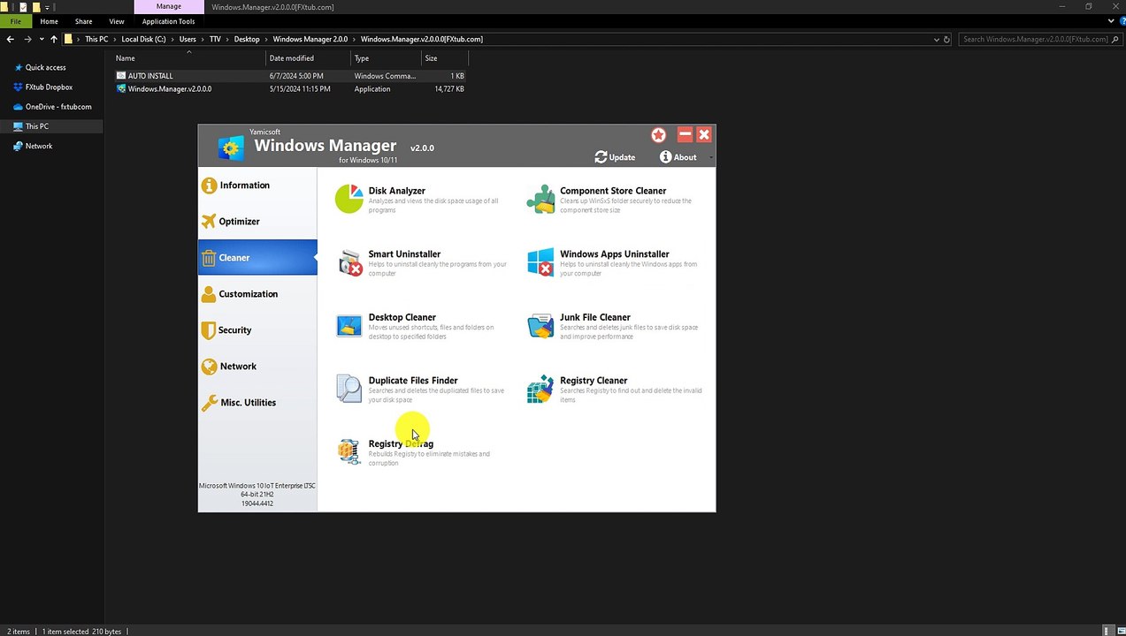Viewport: 1126px width, 636px height.
Task: Sort by Date modified column header
Action: (x=309, y=58)
